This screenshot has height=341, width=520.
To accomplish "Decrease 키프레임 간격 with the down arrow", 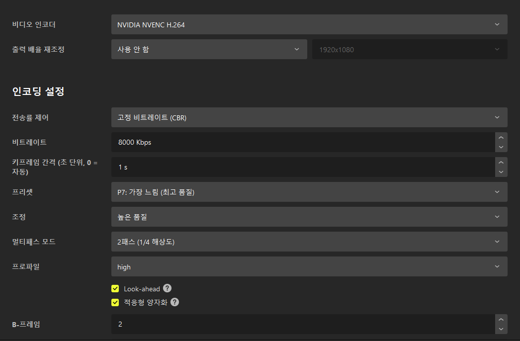I will pyautogui.click(x=501, y=172).
